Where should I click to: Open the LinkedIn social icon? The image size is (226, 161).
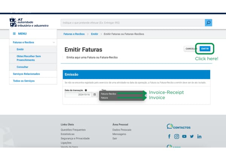coord(199,137)
